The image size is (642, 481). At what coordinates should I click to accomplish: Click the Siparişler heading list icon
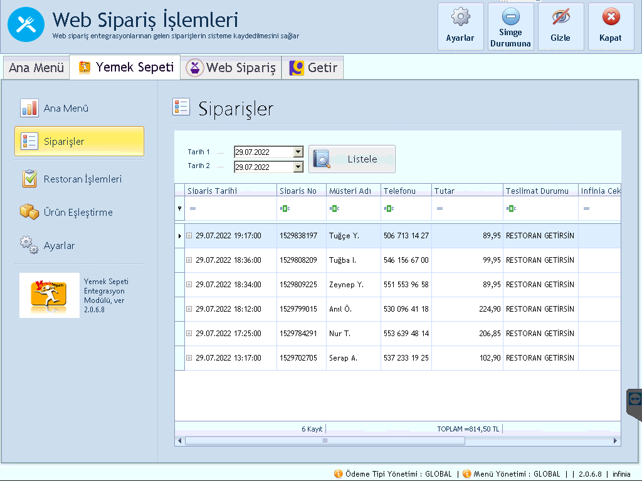point(181,107)
